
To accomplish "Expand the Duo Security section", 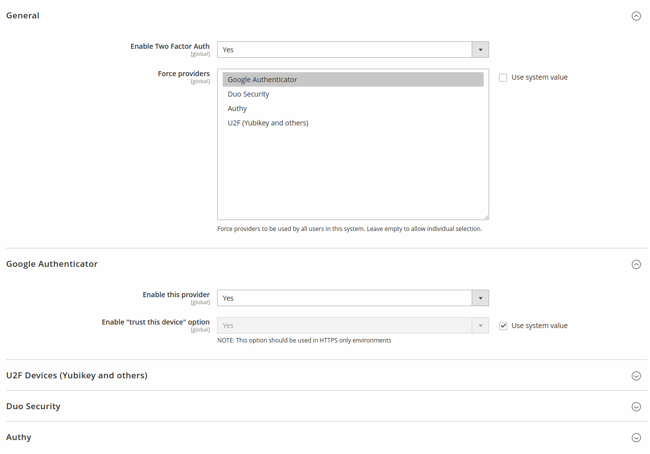I will (636, 407).
